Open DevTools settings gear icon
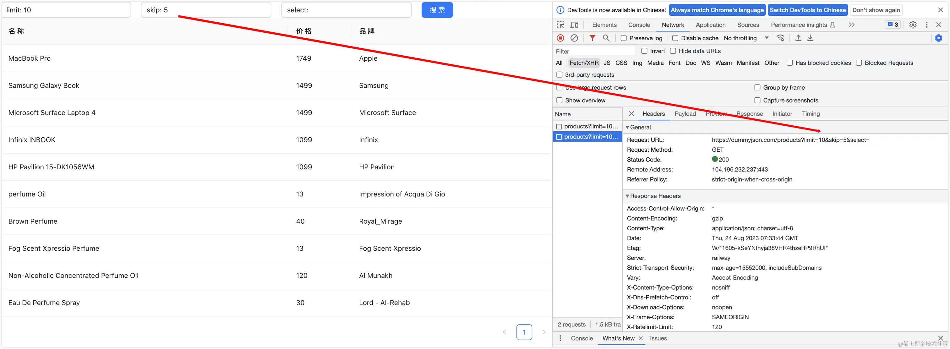950x349 pixels. (913, 25)
